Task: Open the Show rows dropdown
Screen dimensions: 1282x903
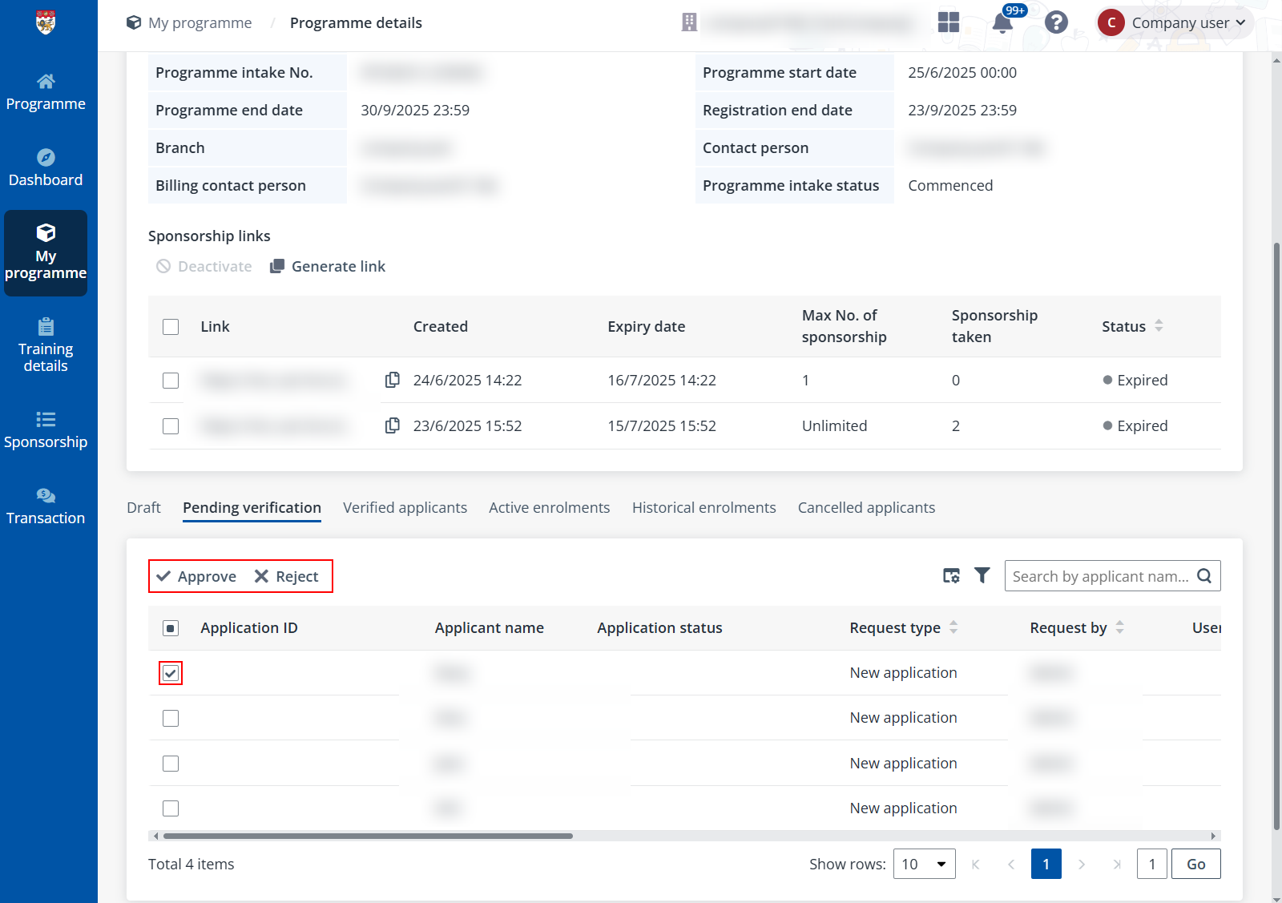Action: (x=924, y=864)
